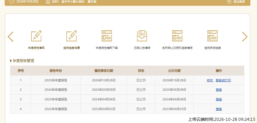Click the 序号 column header

tap(21, 71)
